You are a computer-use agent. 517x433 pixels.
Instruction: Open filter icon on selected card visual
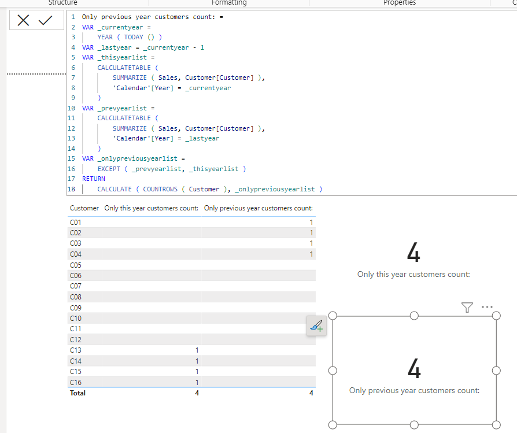click(467, 307)
